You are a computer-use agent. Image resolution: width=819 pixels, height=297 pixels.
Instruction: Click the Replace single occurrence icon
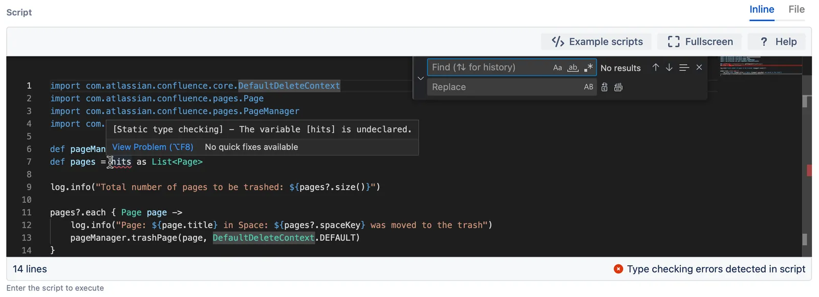605,87
